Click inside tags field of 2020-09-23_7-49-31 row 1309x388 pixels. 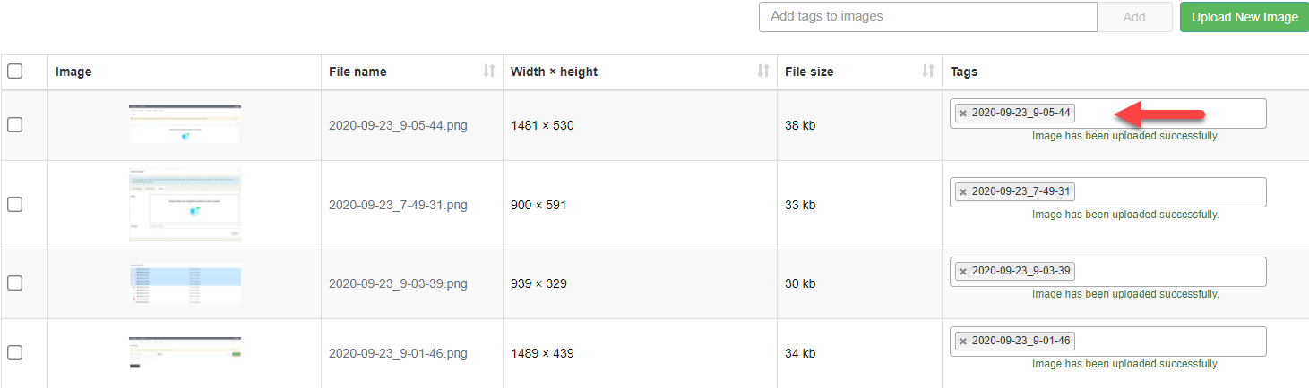click(x=1169, y=192)
